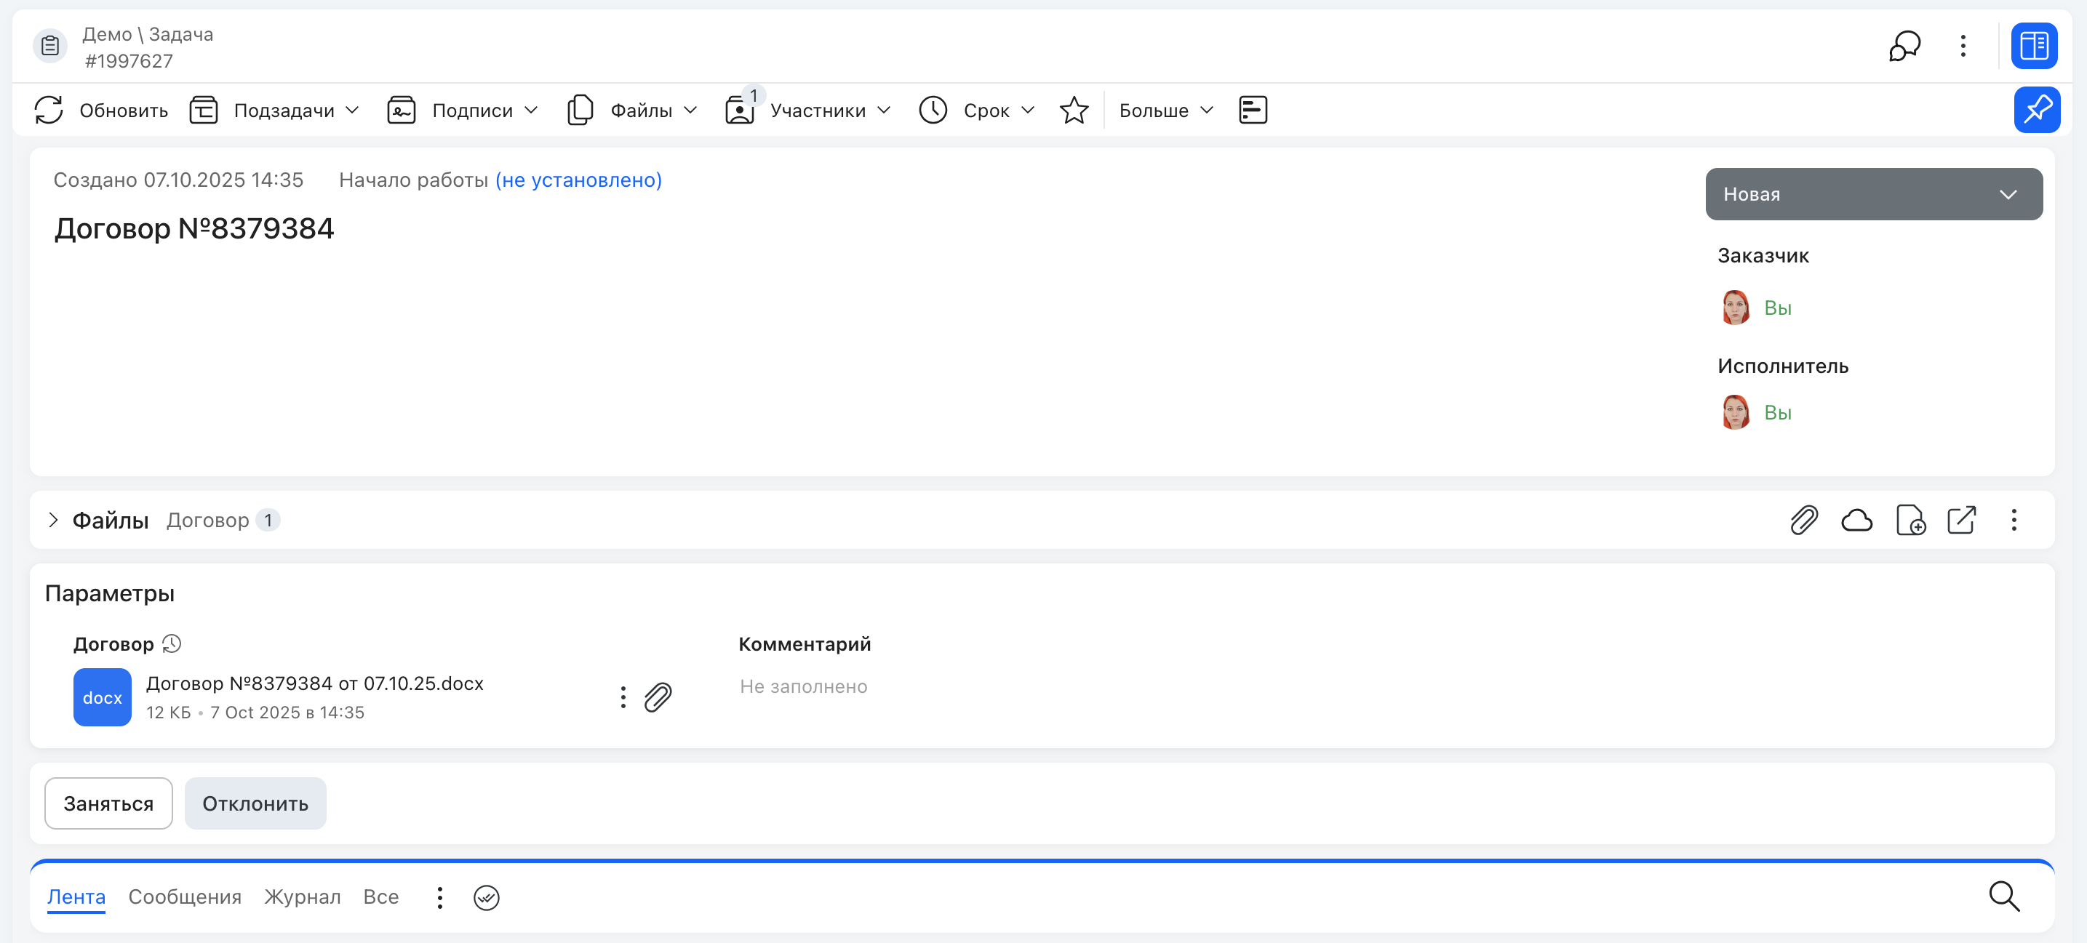Open the Подписи dropdown
The width and height of the screenshot is (2087, 943).
531,110
